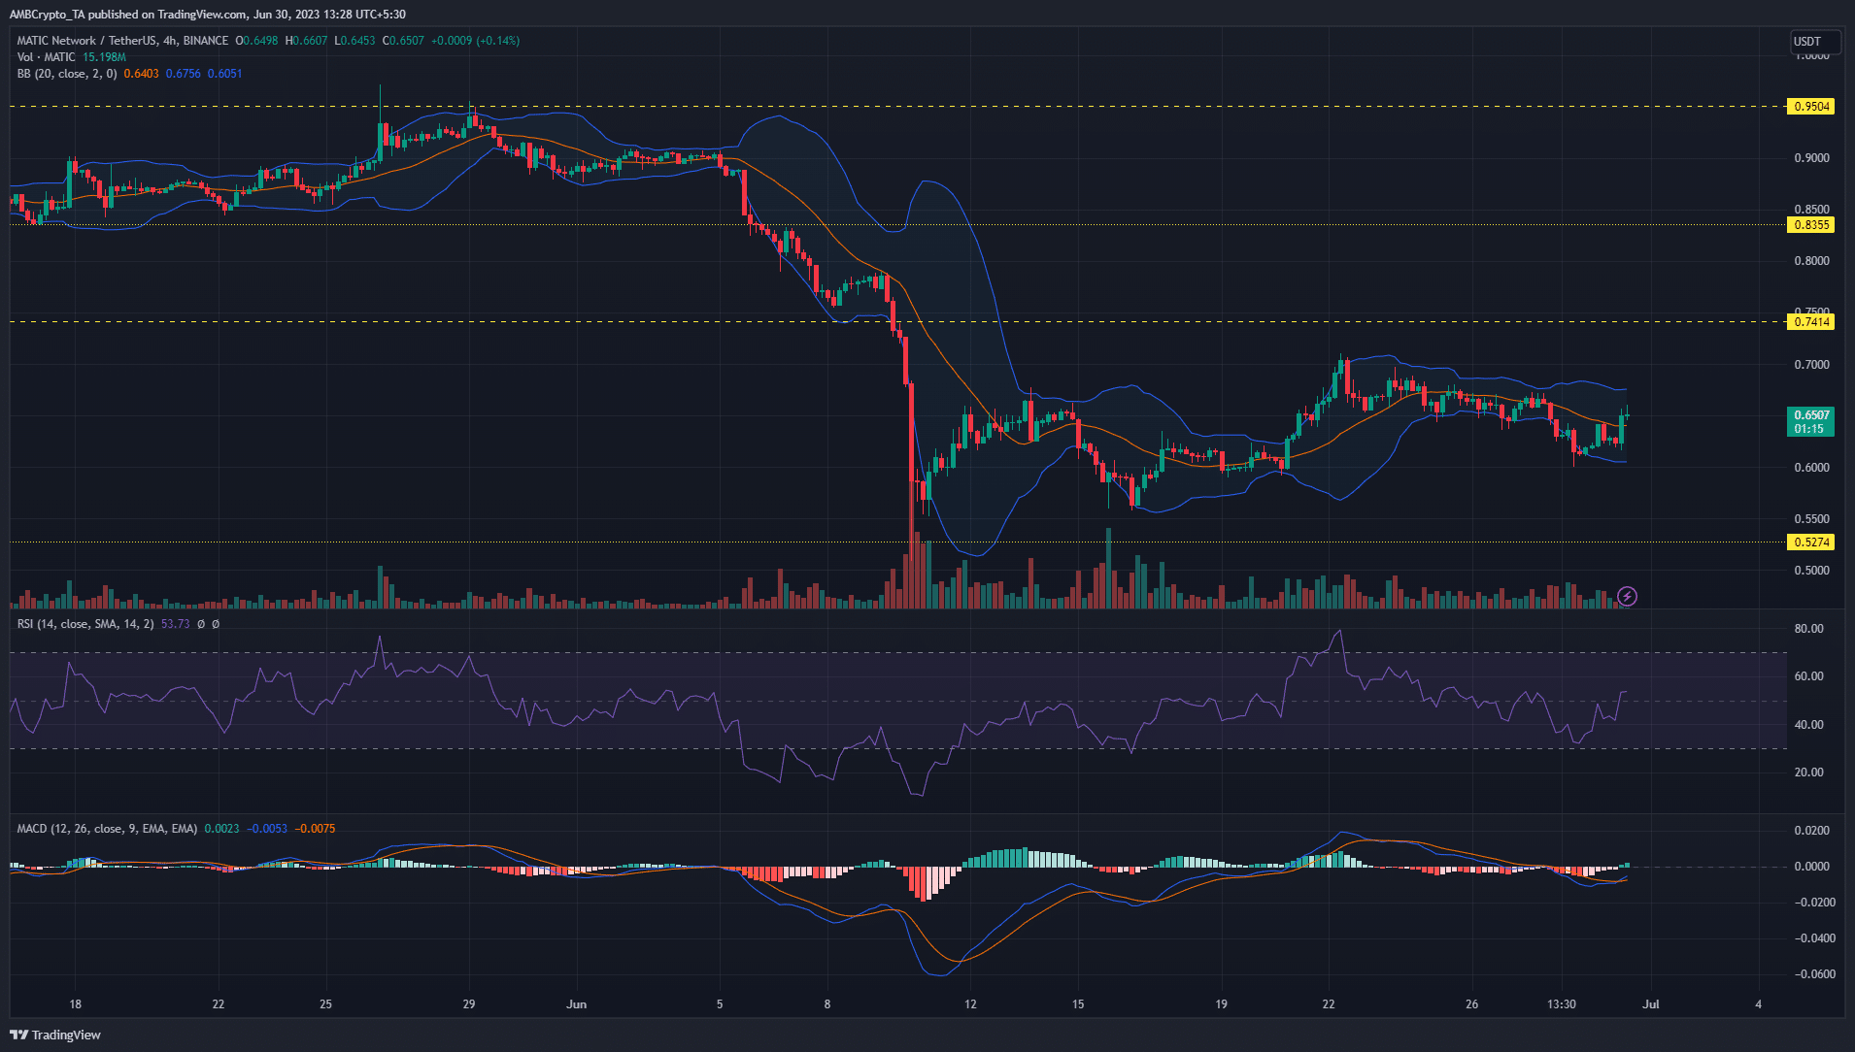
Task: Click the Jul label on the time axis
Action: coord(1650,1004)
